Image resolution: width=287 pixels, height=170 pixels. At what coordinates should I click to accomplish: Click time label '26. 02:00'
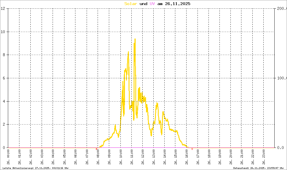coord(31,157)
